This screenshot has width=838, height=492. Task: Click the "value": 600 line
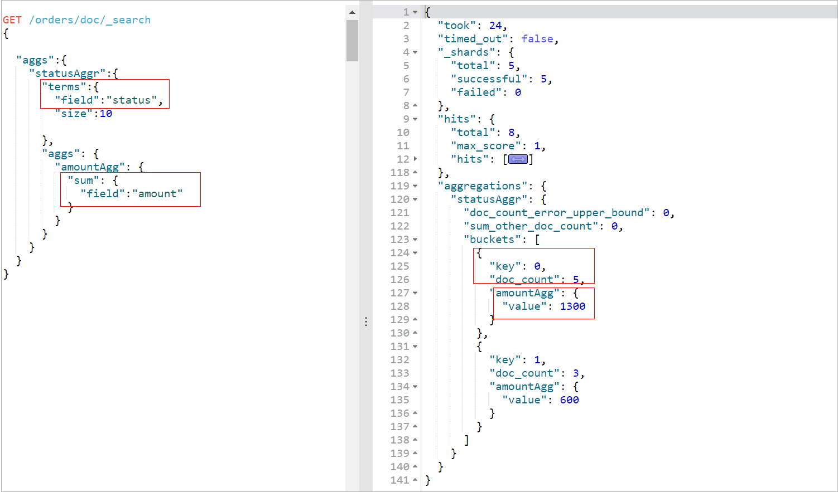click(x=541, y=400)
